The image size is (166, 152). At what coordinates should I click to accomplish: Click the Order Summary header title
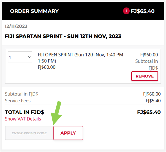[34, 11]
